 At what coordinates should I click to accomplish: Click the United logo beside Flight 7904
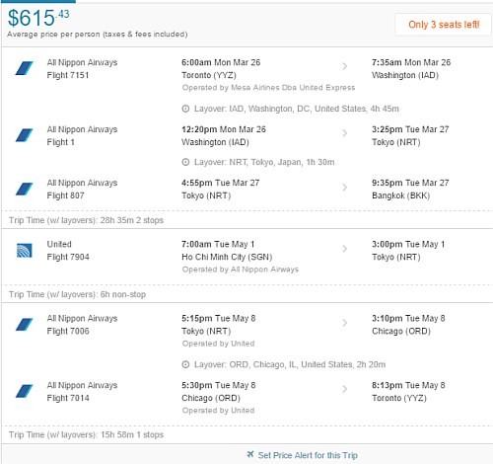(x=25, y=250)
